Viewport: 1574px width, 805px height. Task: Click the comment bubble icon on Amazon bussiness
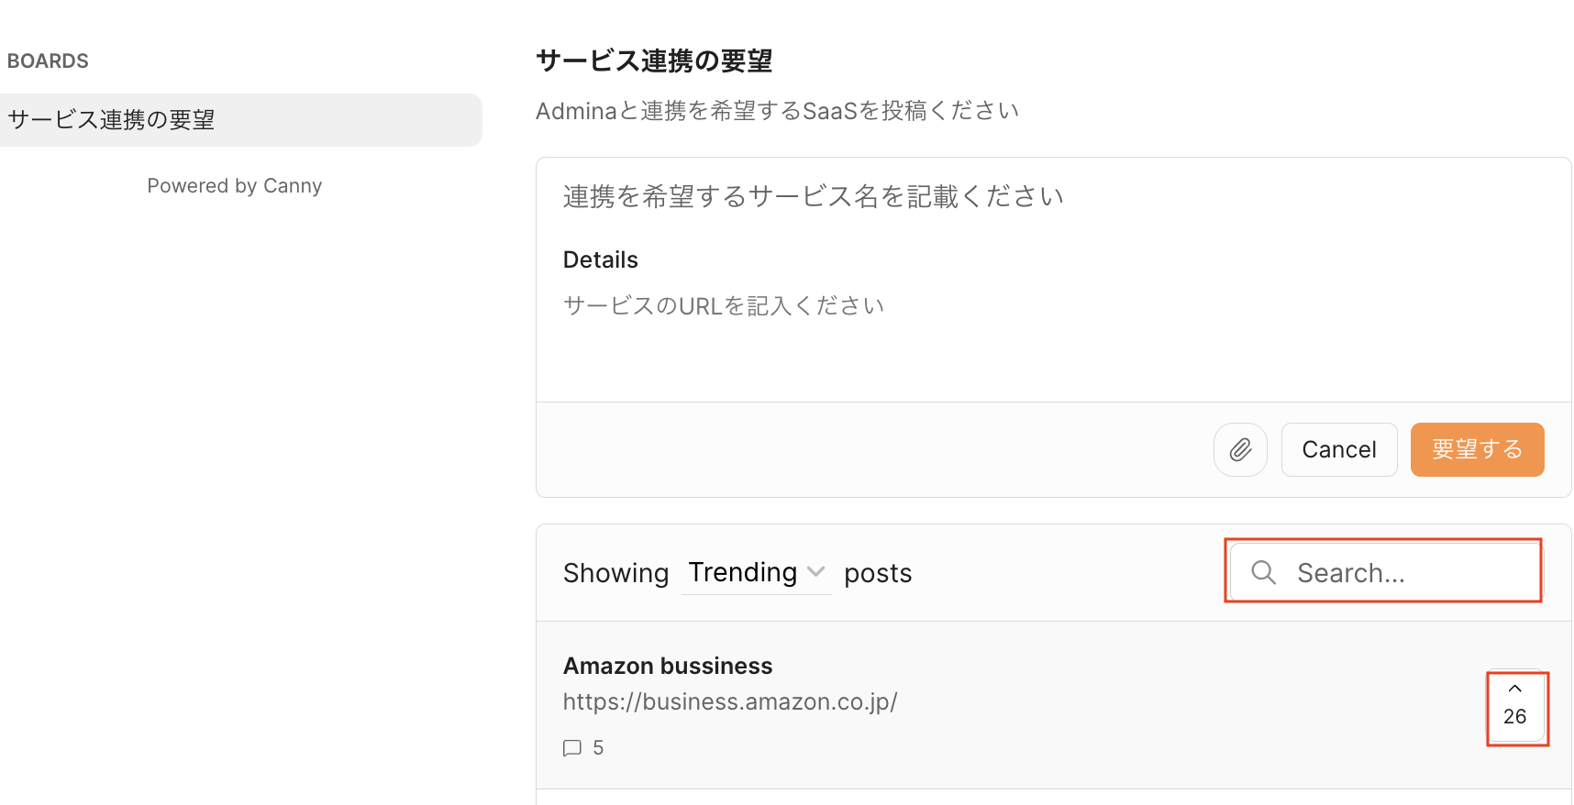tap(572, 748)
